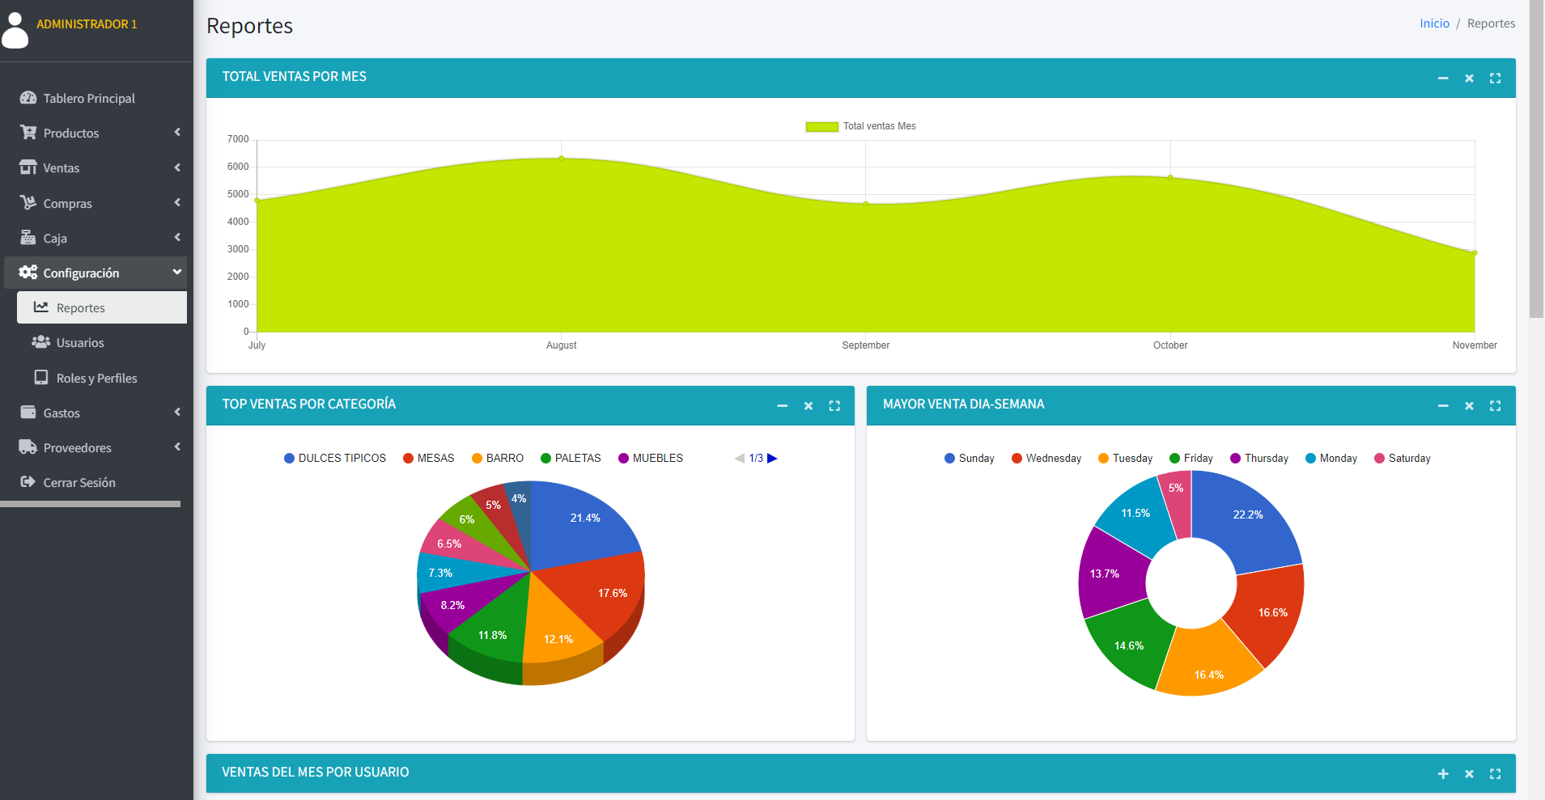Open Roles y Perfiles menu item

pos(102,378)
